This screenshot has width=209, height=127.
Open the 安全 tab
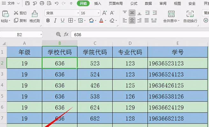coord(192,3)
